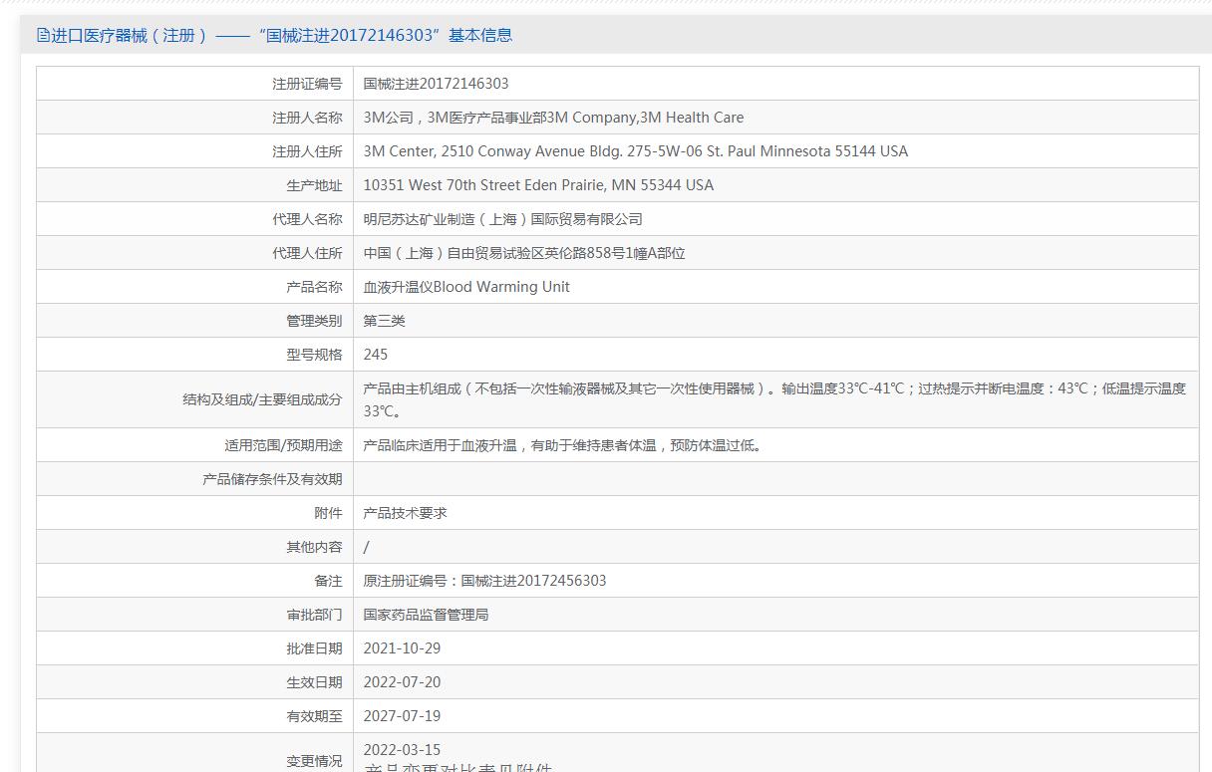Open the attachment 产品技术要求
Image resolution: width=1212 pixels, height=772 pixels.
[405, 513]
